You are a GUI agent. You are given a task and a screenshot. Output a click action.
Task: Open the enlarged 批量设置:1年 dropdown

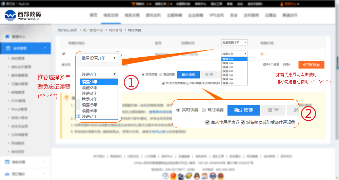pos(99,58)
